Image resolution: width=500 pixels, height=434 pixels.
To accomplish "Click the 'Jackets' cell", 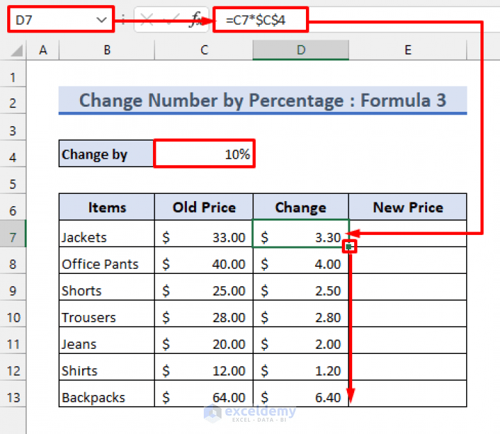I will [107, 234].
